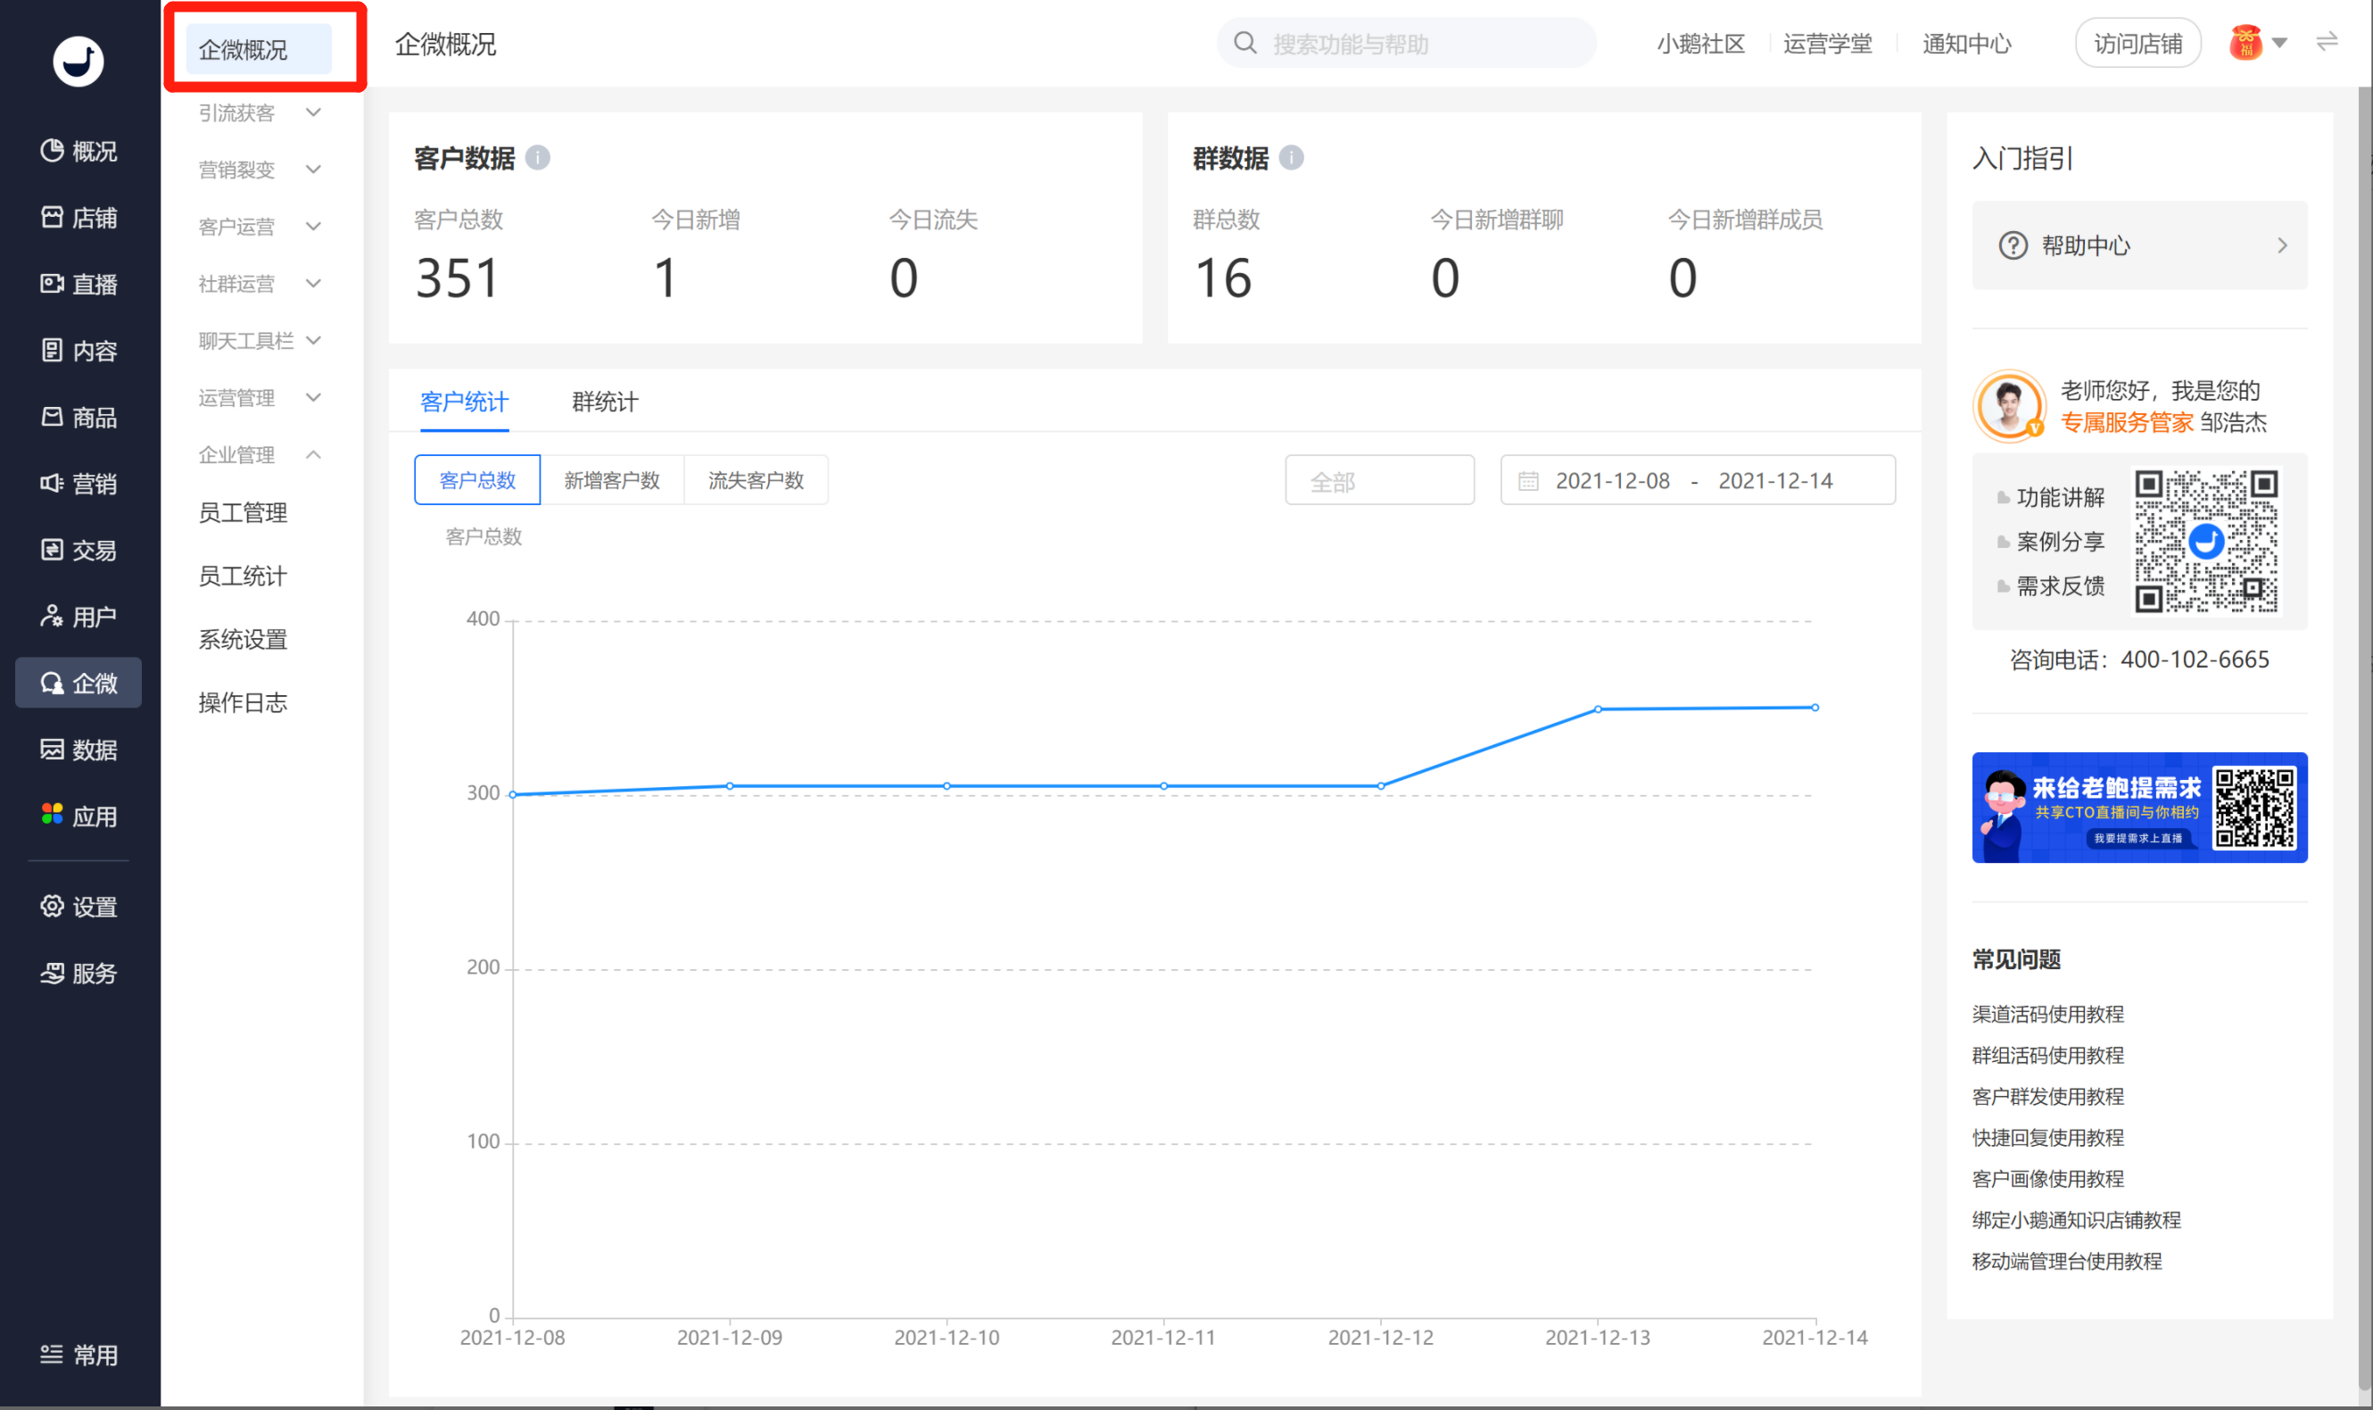Click the Xiaoe-tech logo at top left

tap(78, 61)
